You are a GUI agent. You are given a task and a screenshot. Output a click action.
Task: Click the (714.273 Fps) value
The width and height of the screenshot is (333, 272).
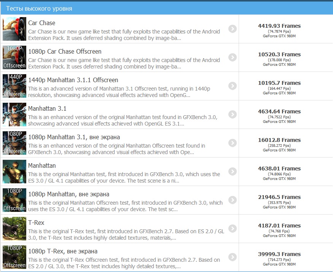tap(279, 260)
